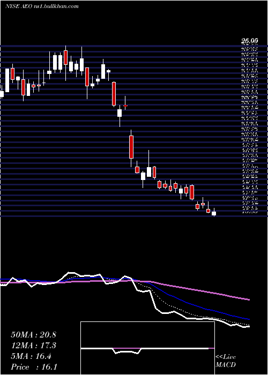Click the NYSE AEO chart title text
268x375 pixels.
pyautogui.click(x=42, y=6)
